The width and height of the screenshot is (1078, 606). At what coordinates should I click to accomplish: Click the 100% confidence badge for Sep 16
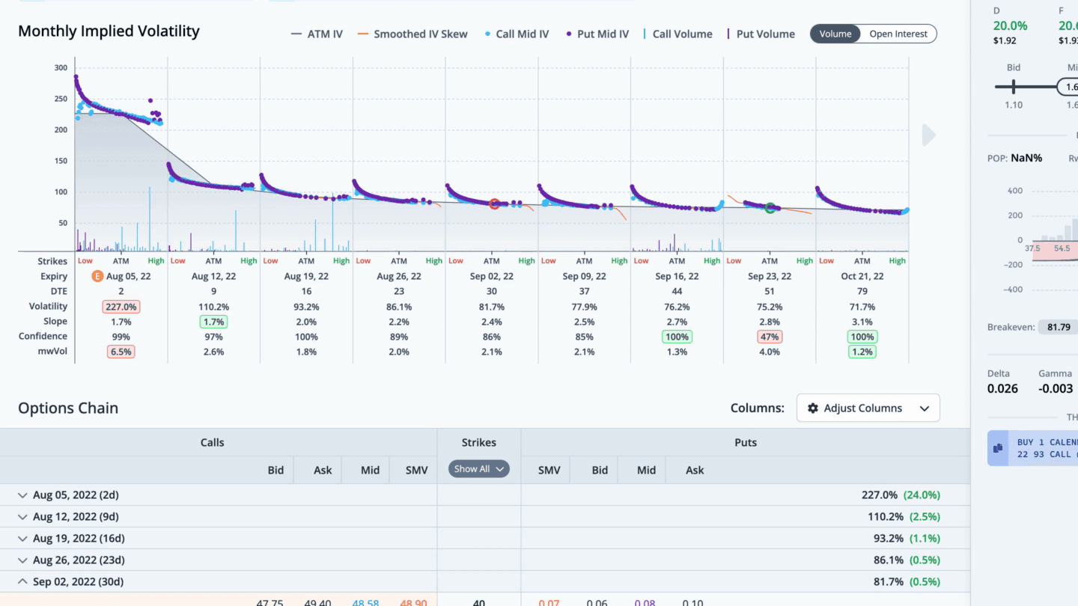(677, 337)
